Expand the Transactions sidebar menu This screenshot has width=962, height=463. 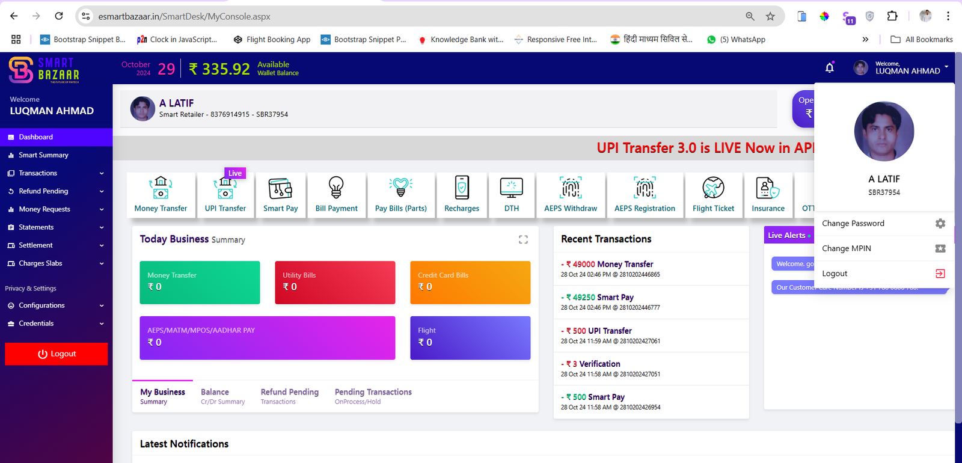(x=56, y=173)
